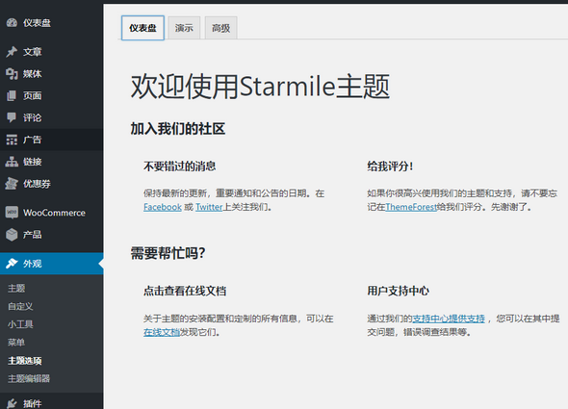568x409 pixels.
Task: Click the 页面 pages icon
Action: 12,96
